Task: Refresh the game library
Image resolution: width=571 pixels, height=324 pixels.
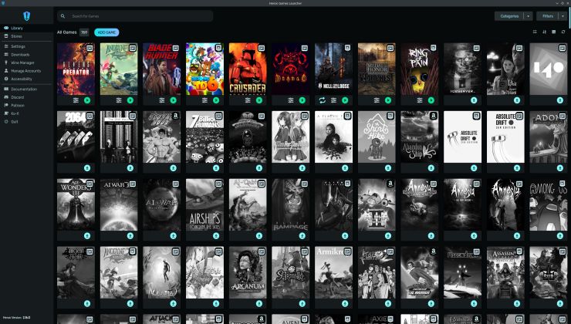Action: point(563,32)
